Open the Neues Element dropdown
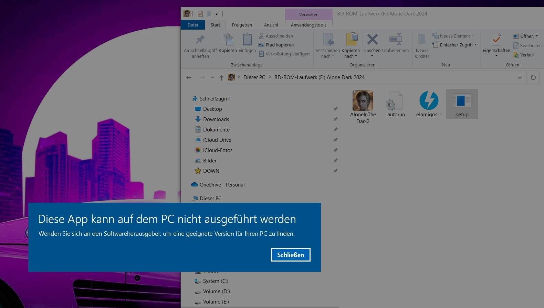 453,36
